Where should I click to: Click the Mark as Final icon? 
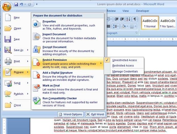tap(37, 88)
